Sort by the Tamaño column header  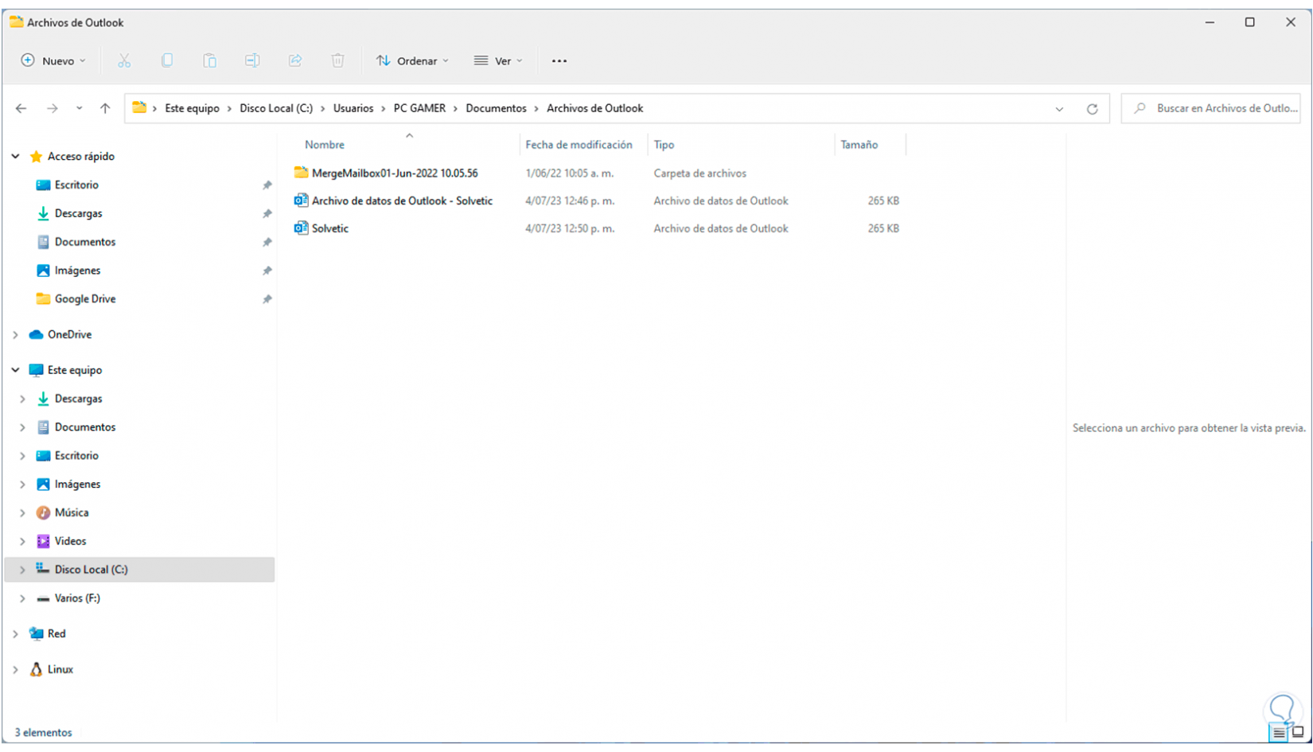coord(859,145)
